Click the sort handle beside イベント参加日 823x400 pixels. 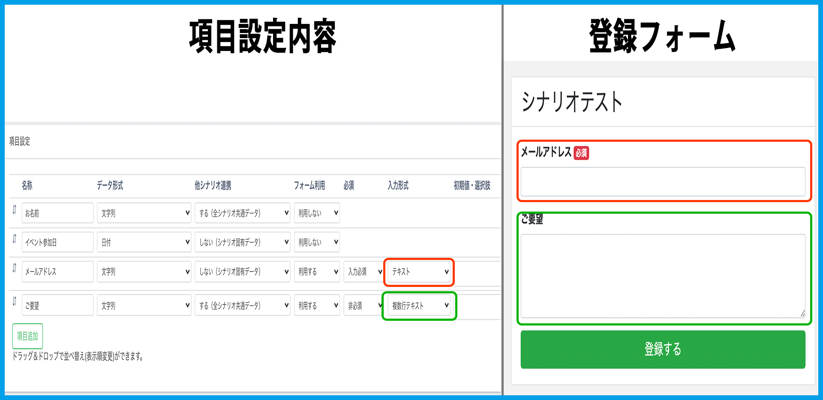point(14,239)
